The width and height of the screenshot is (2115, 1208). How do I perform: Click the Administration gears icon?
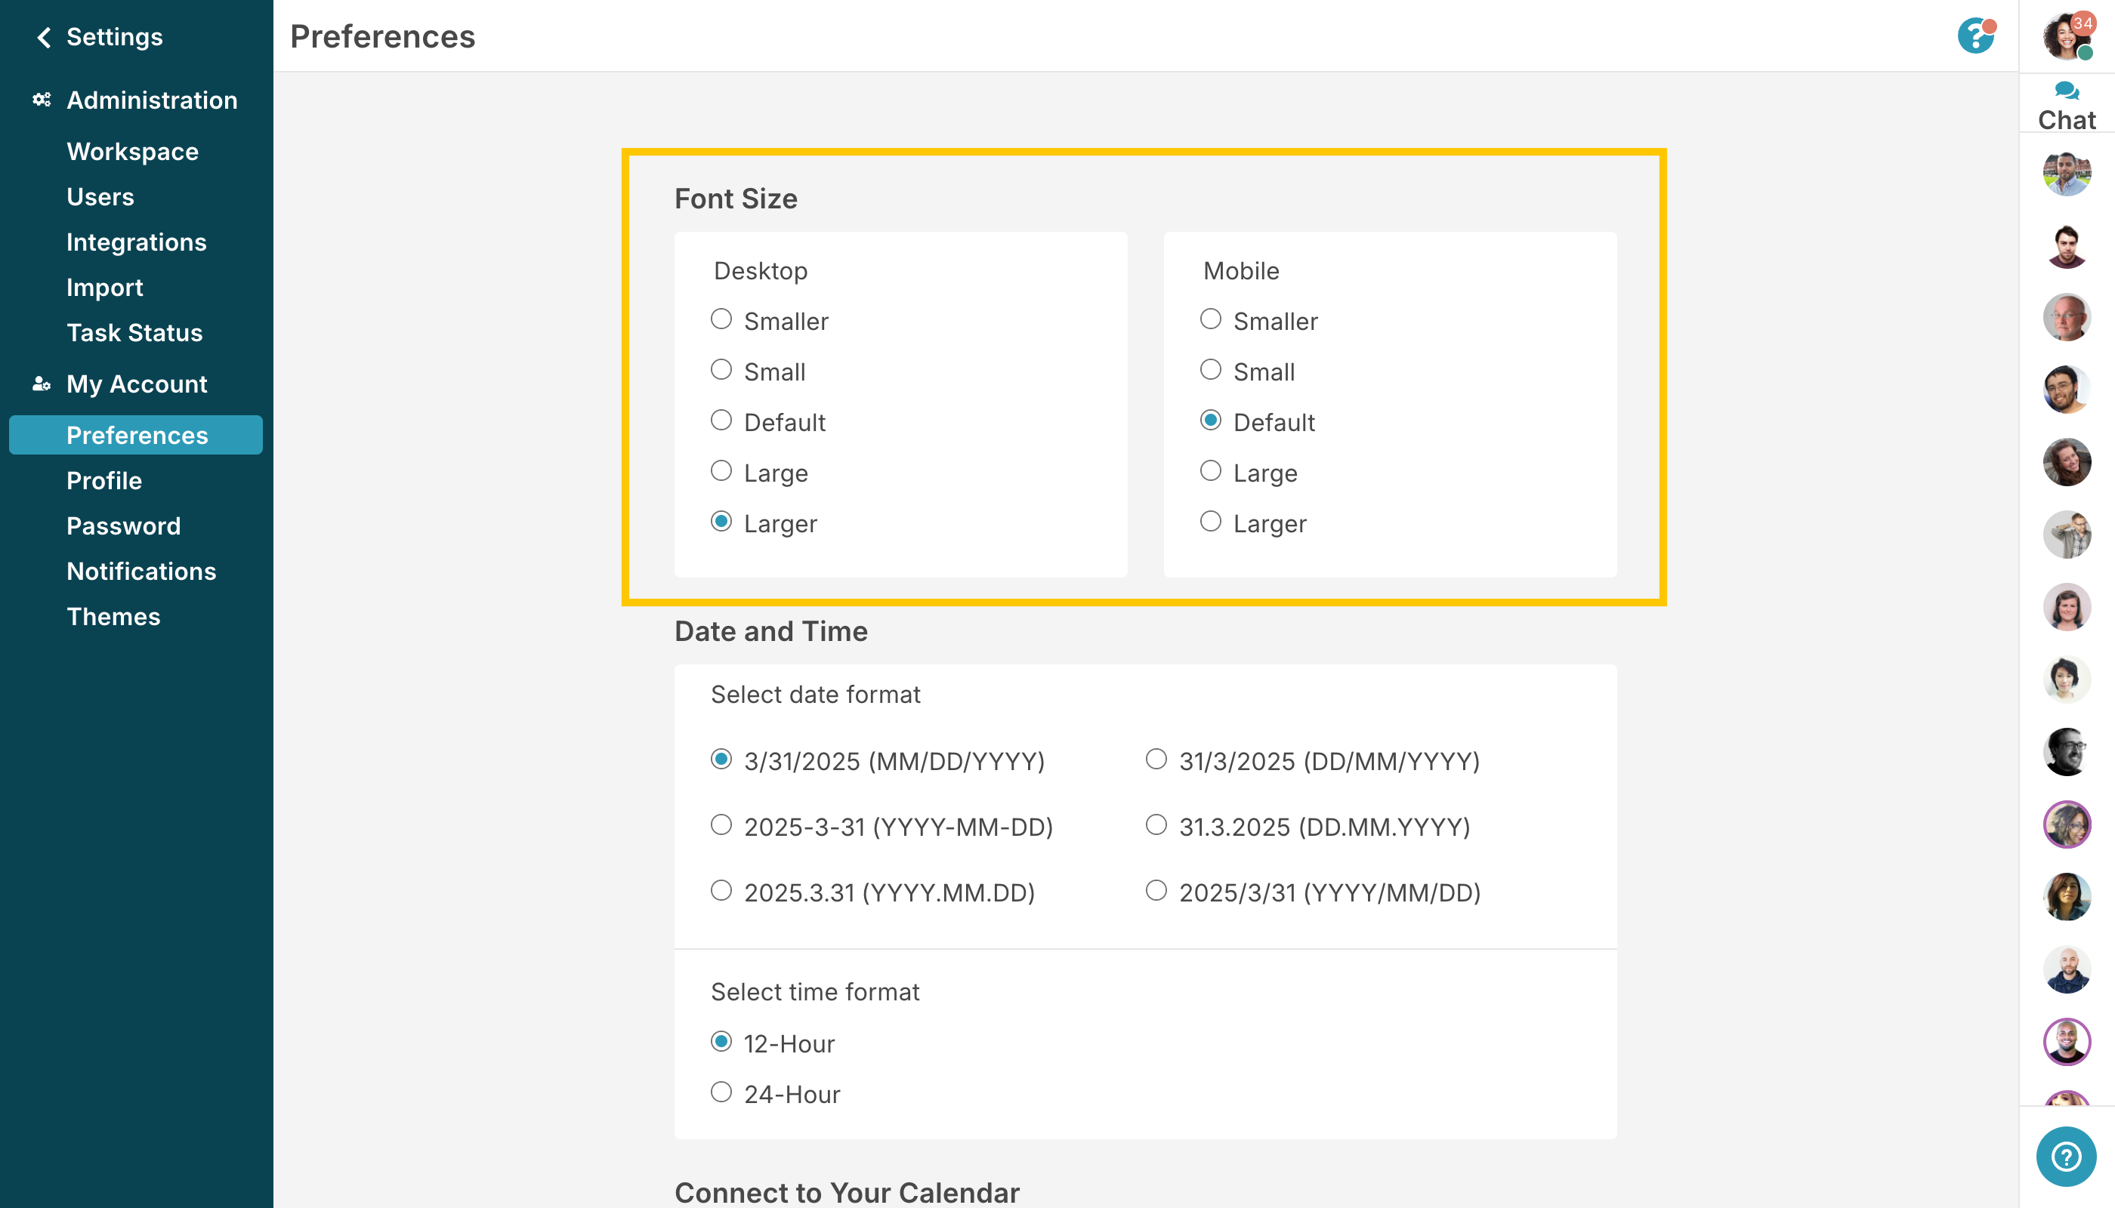[x=42, y=100]
